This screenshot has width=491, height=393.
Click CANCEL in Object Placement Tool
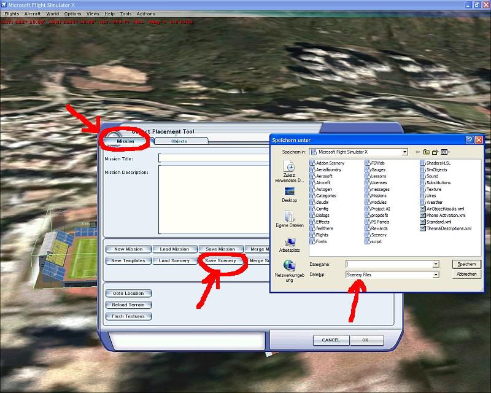click(331, 340)
